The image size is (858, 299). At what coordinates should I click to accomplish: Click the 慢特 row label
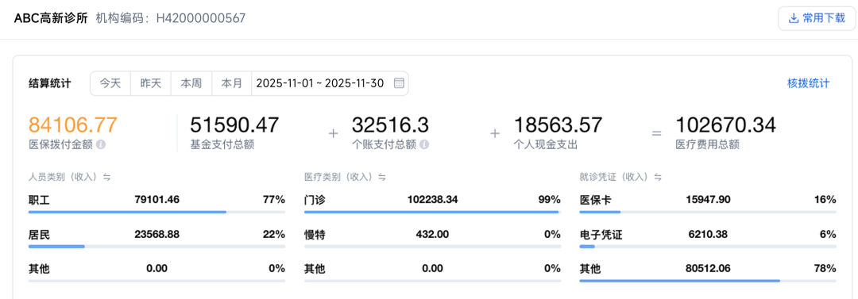[x=315, y=235]
